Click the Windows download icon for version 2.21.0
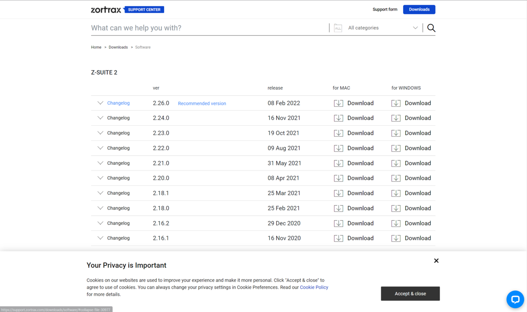Screen dimensions: 527x312 (x=396, y=163)
